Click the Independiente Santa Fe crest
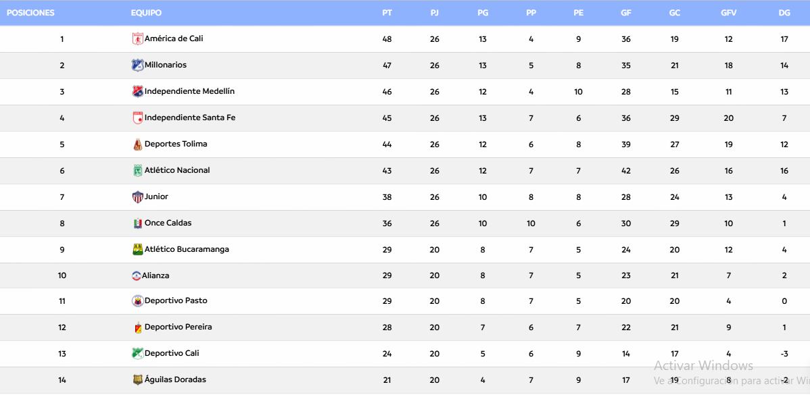Image resolution: width=810 pixels, height=395 pixels. pos(137,118)
